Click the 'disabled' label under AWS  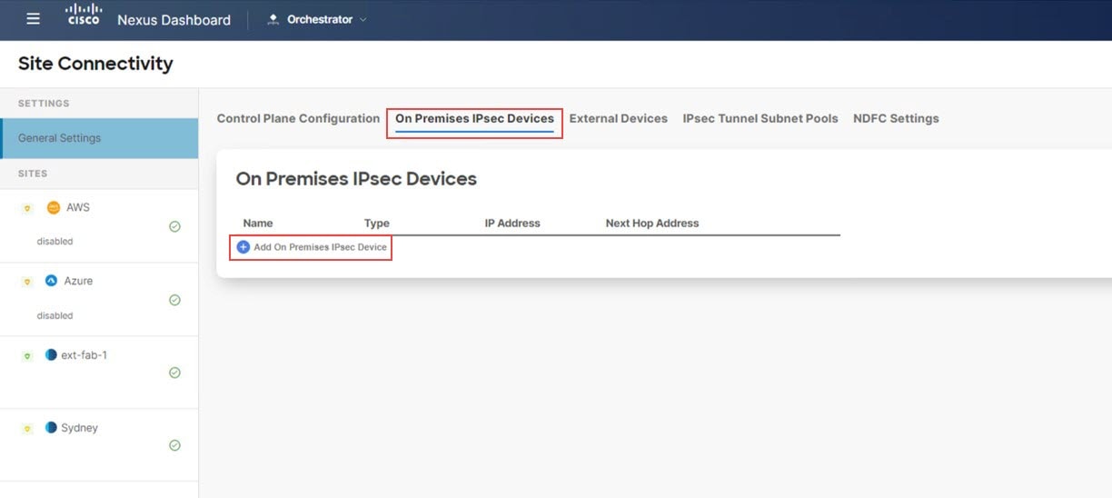pos(55,242)
